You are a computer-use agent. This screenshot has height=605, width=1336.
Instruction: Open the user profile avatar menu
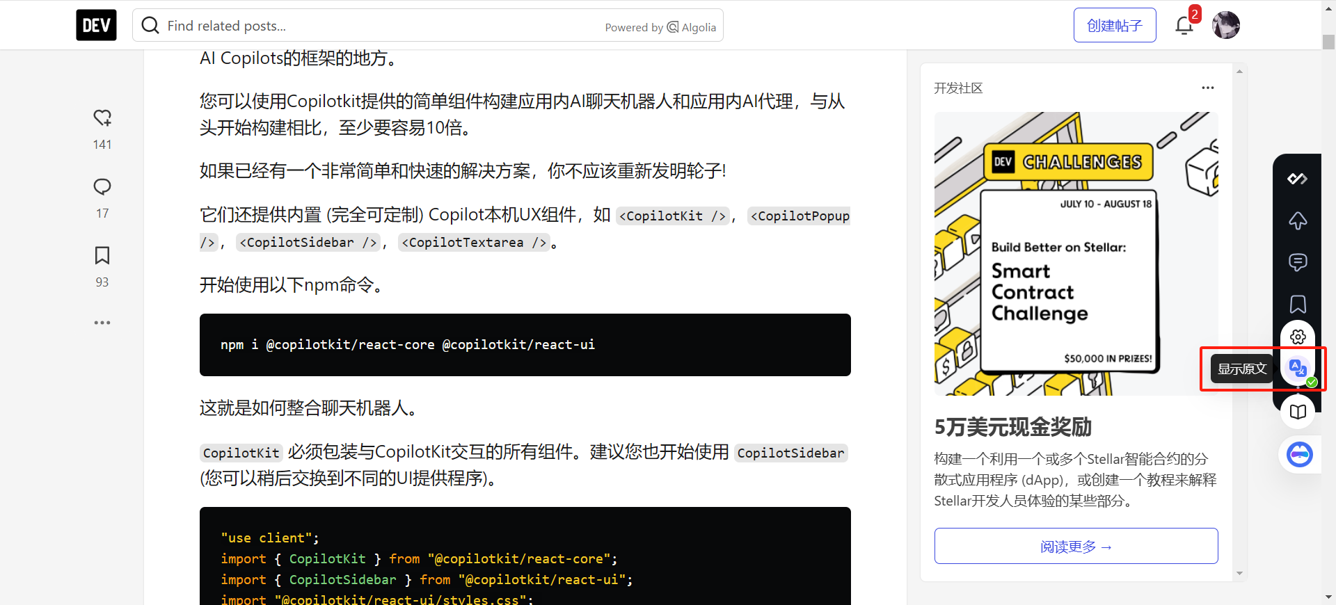(1226, 25)
